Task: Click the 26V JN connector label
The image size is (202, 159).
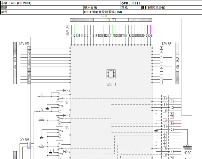Action: pos(67,30)
